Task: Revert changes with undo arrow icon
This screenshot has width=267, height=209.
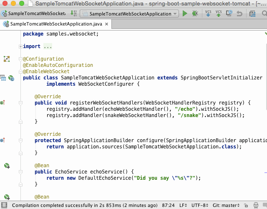Action: (x=239, y=13)
